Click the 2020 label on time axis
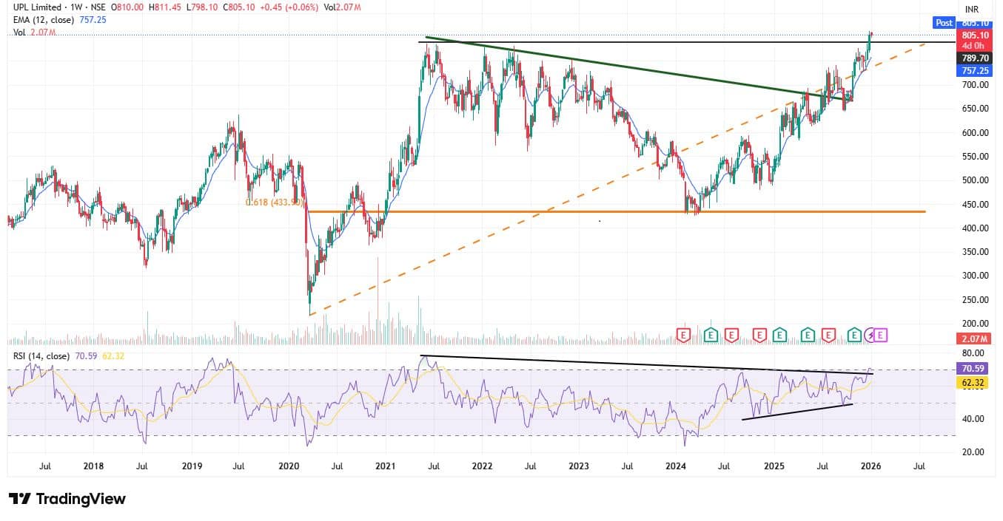 [289, 466]
